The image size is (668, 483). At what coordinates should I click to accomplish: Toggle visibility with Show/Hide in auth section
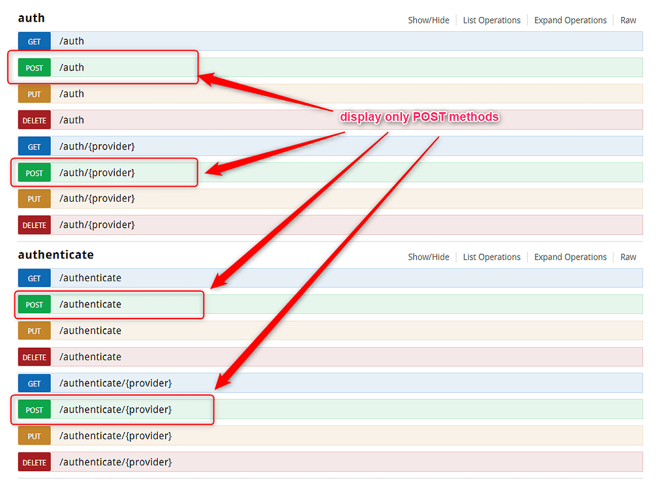coord(429,20)
